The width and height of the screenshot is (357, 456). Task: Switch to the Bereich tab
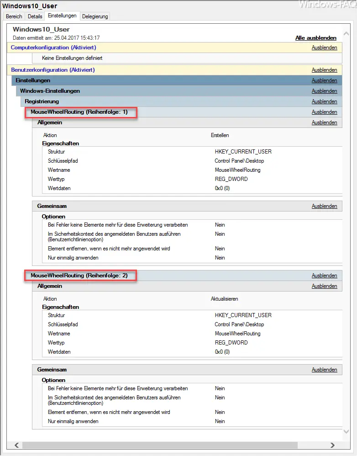[14, 16]
